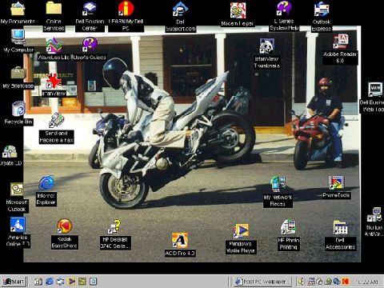Launch Internet Explorer from the Quick Launch bar
Screen dimensions: 384x288
pos(50,282)
